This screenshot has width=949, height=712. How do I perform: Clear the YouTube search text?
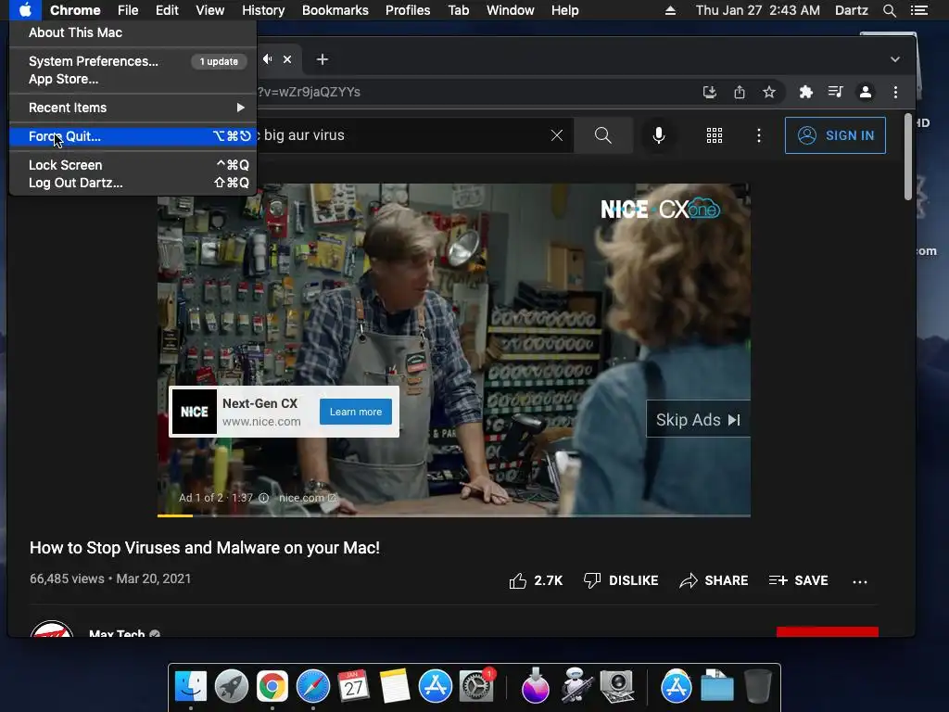(557, 135)
